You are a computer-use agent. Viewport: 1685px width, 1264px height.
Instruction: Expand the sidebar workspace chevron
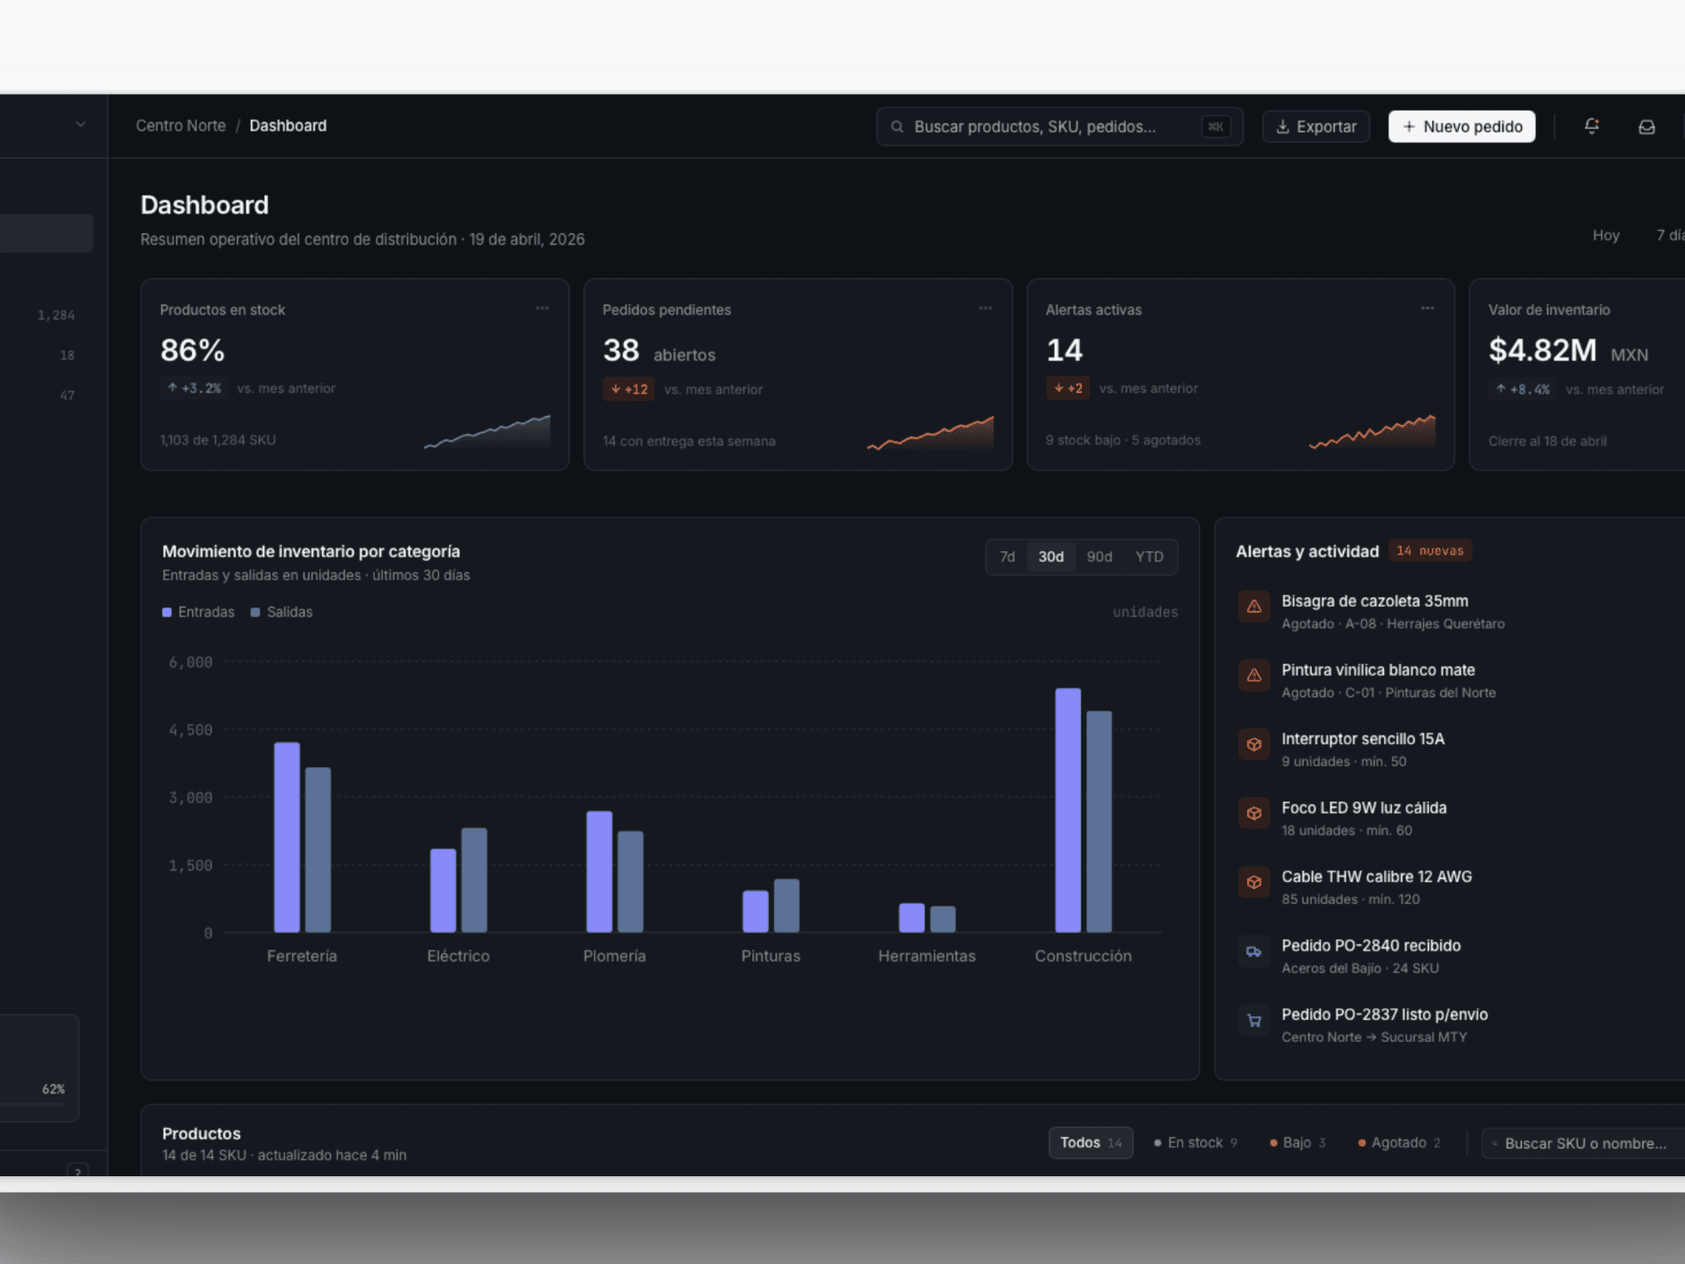point(81,125)
